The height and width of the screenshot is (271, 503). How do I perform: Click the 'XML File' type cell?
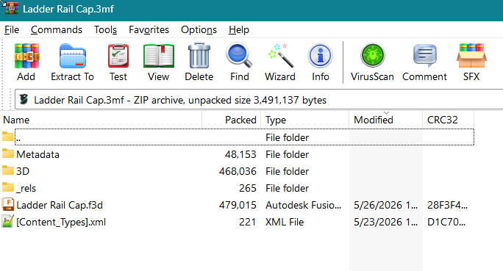(x=285, y=222)
